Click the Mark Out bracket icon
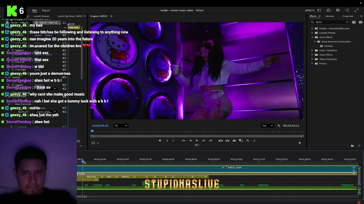This screenshot has height=204, width=364. pos(173,141)
